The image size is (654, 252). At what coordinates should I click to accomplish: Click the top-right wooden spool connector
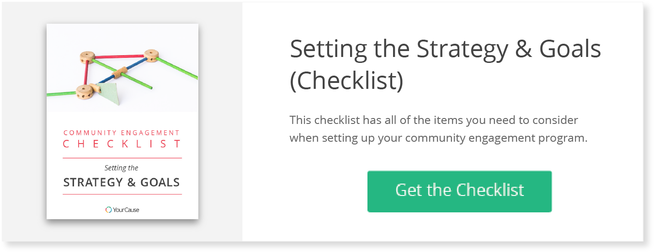[x=151, y=55]
